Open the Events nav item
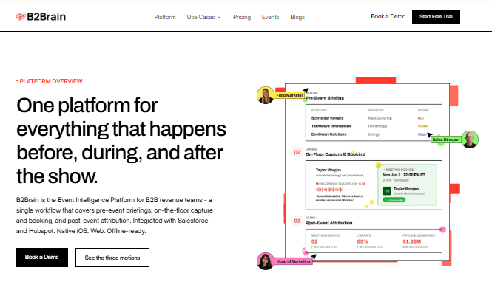492x293 pixels. (x=270, y=17)
